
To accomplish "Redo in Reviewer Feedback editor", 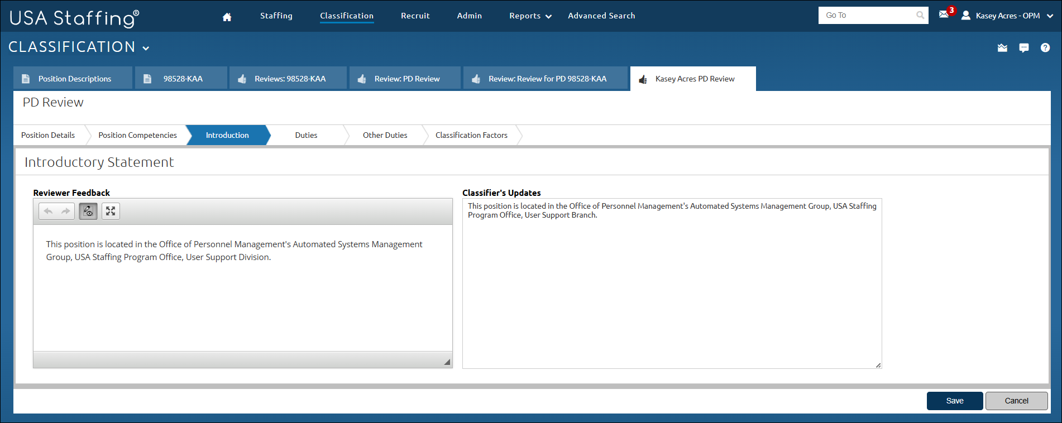I will coord(66,211).
